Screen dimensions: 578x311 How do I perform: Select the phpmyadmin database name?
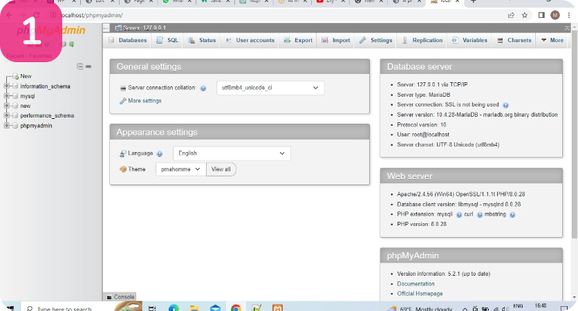(x=36, y=126)
